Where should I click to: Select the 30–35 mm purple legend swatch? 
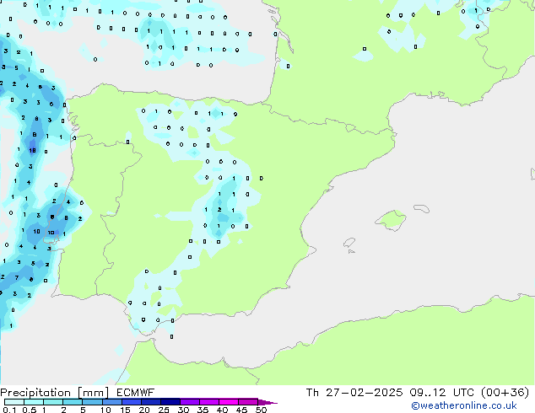click(190, 402)
